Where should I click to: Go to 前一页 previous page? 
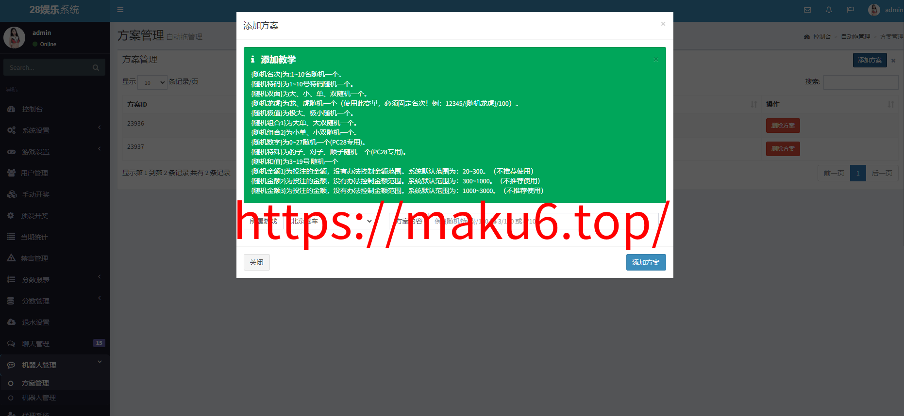pyautogui.click(x=834, y=173)
